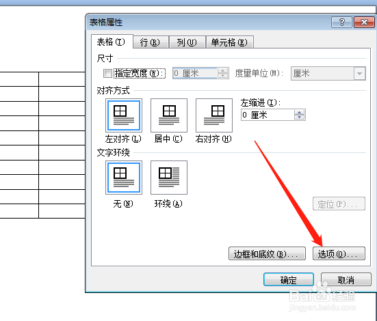Close the 表格属性 dialog
377x321 pixels.
coord(364,23)
